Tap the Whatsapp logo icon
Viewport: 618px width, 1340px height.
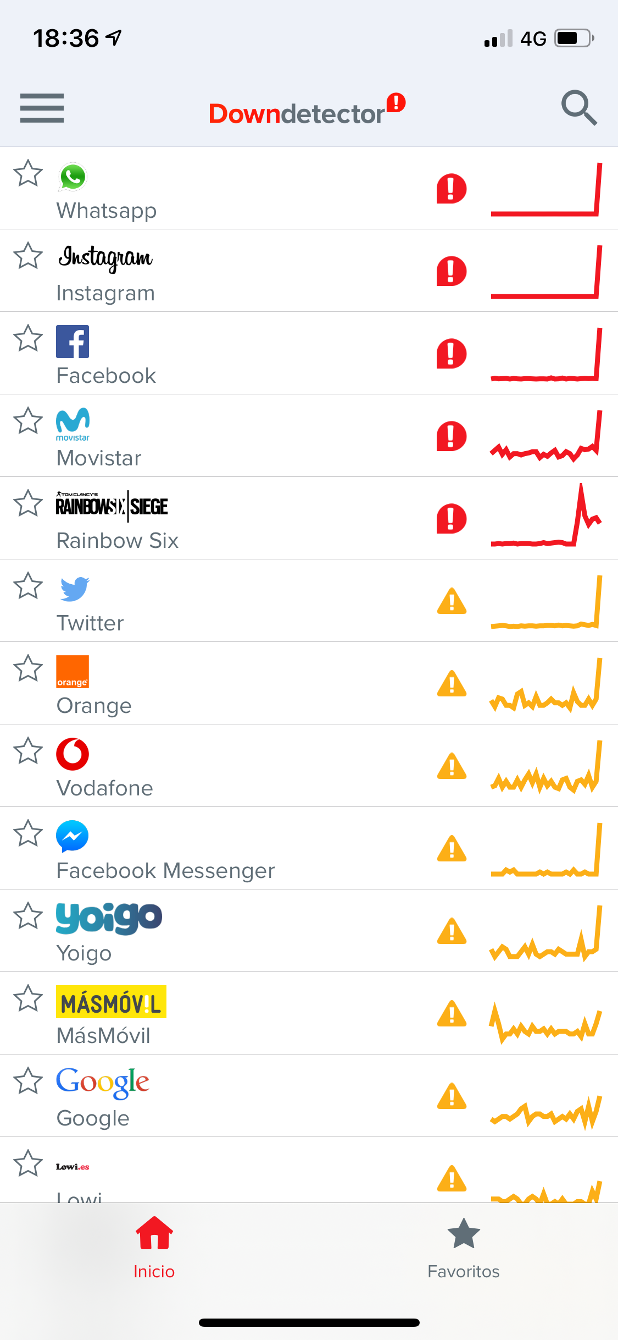[x=73, y=177]
